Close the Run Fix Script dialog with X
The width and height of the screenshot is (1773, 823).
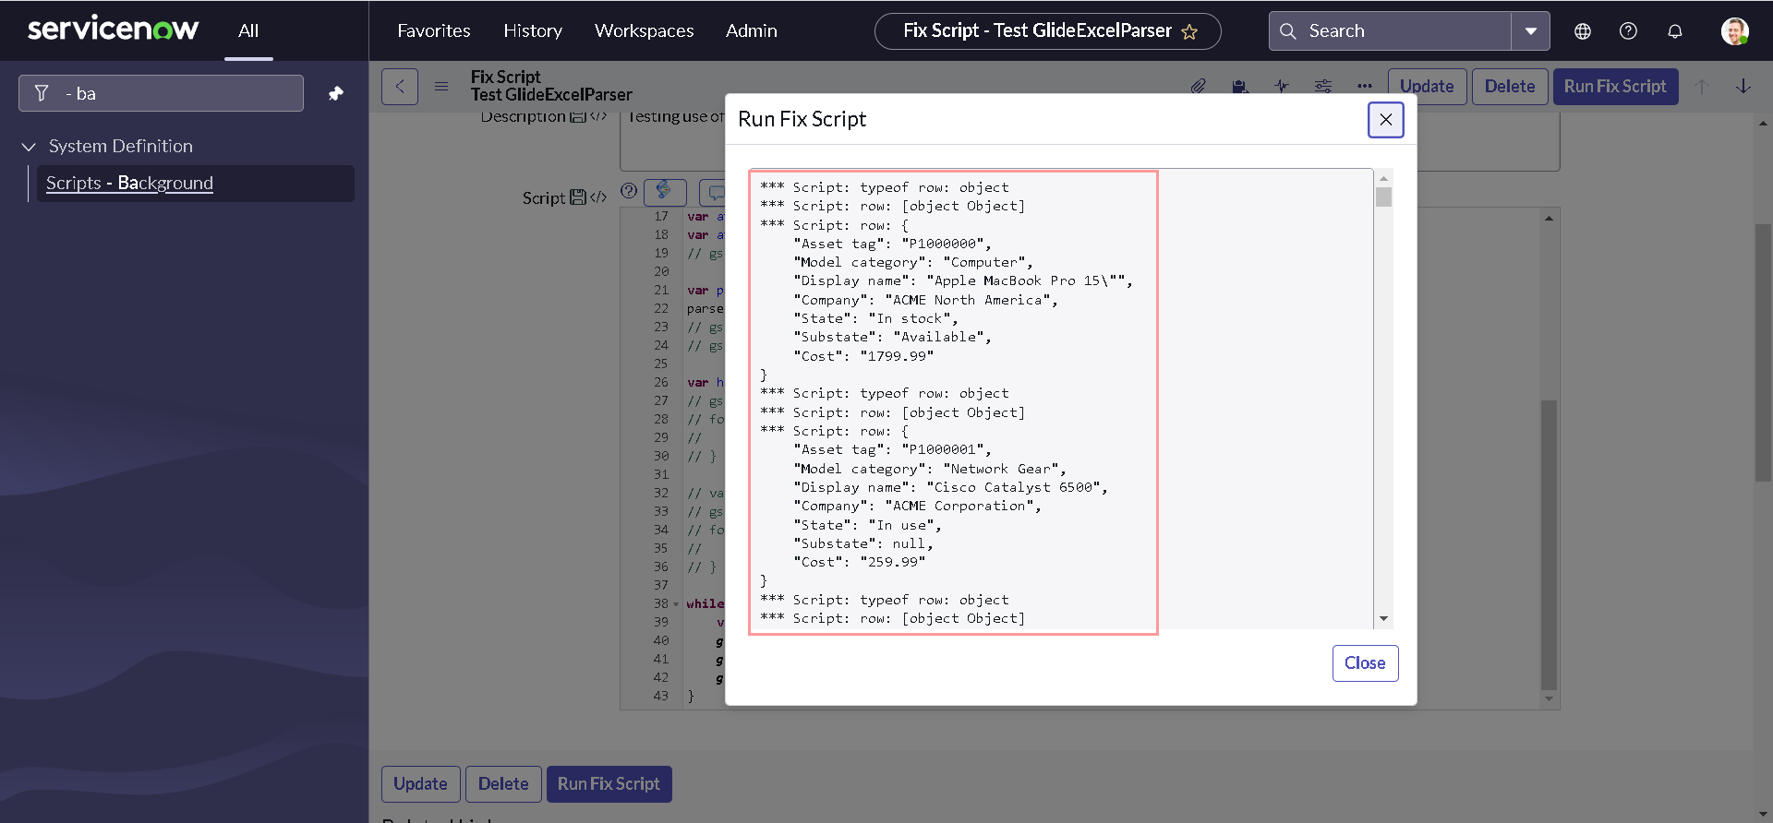pos(1385,120)
